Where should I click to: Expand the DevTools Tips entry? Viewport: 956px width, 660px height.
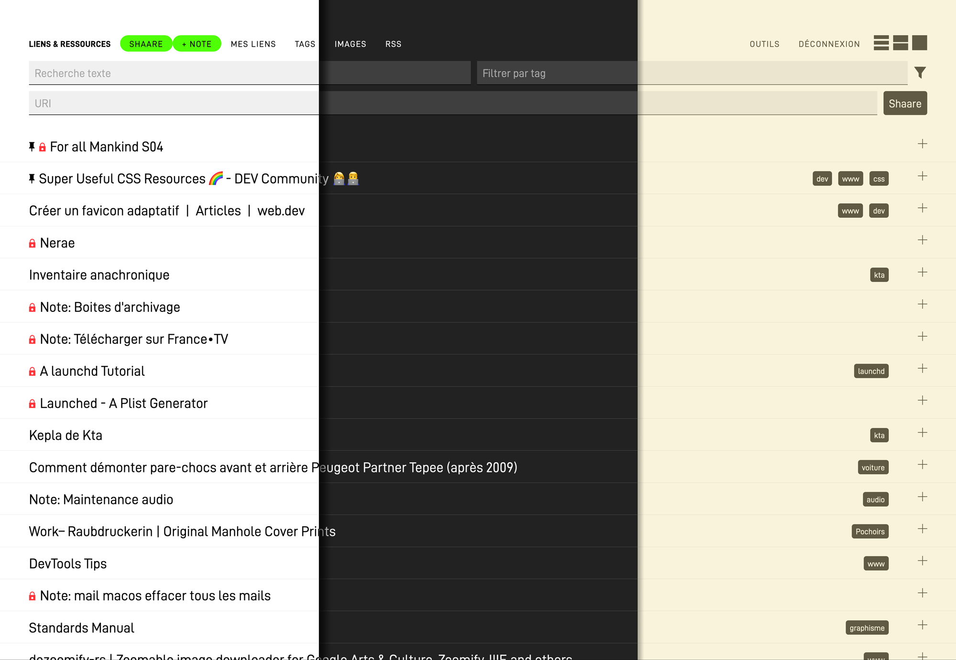[x=923, y=561]
